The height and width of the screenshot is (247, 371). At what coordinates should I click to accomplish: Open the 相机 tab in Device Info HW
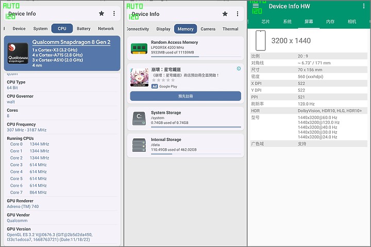[352, 22]
